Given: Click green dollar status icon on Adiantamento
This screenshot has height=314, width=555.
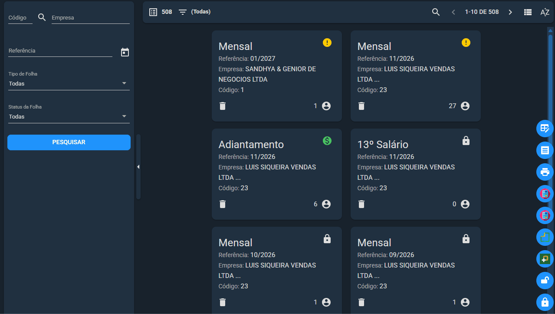Looking at the screenshot, I should [327, 141].
